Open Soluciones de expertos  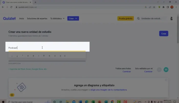[x=37, y=18]
